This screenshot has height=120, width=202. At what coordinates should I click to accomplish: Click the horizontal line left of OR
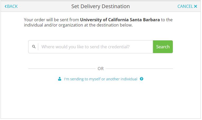[x=62, y=69]
